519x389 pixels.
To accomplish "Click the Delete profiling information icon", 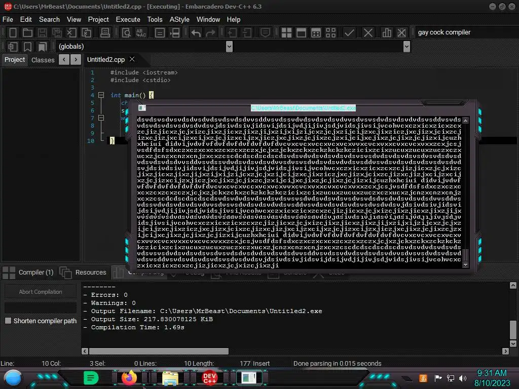I will coord(401,33).
